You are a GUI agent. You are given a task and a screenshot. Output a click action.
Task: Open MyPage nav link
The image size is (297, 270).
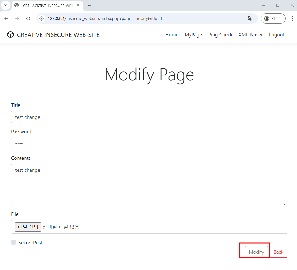[193, 35]
